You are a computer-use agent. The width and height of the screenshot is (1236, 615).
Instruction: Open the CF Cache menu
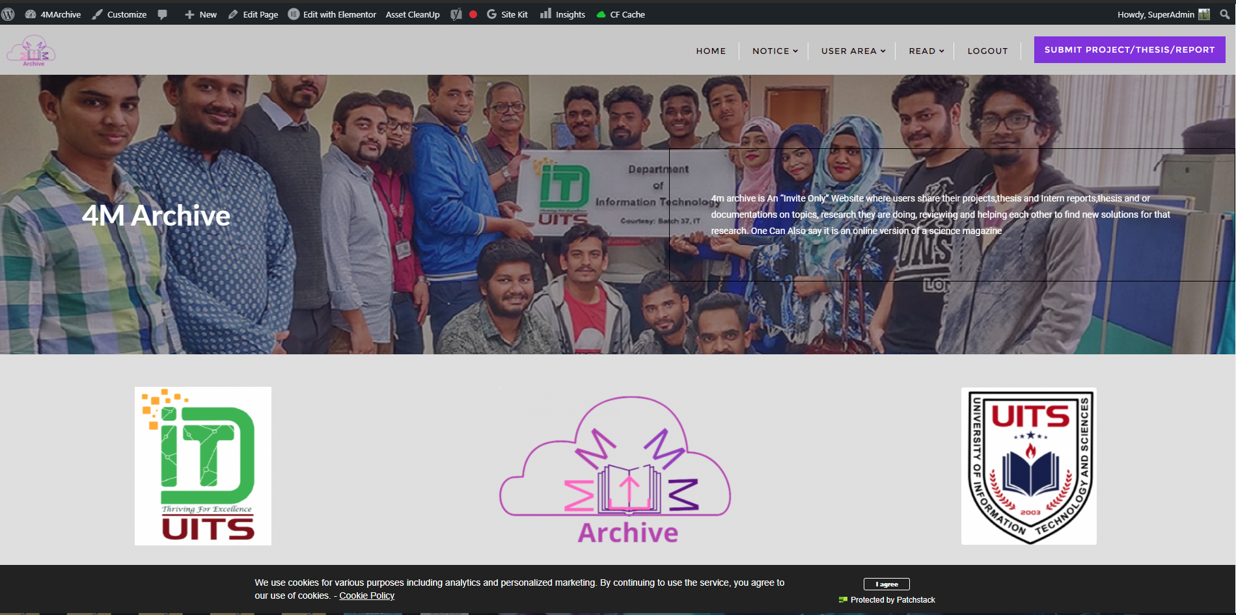(620, 14)
